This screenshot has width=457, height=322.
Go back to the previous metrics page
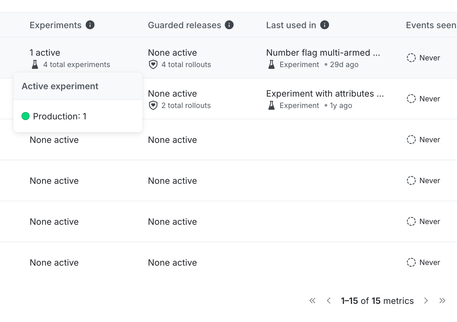pos(329,301)
